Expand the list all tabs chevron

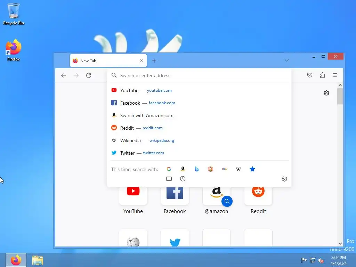[x=287, y=60]
